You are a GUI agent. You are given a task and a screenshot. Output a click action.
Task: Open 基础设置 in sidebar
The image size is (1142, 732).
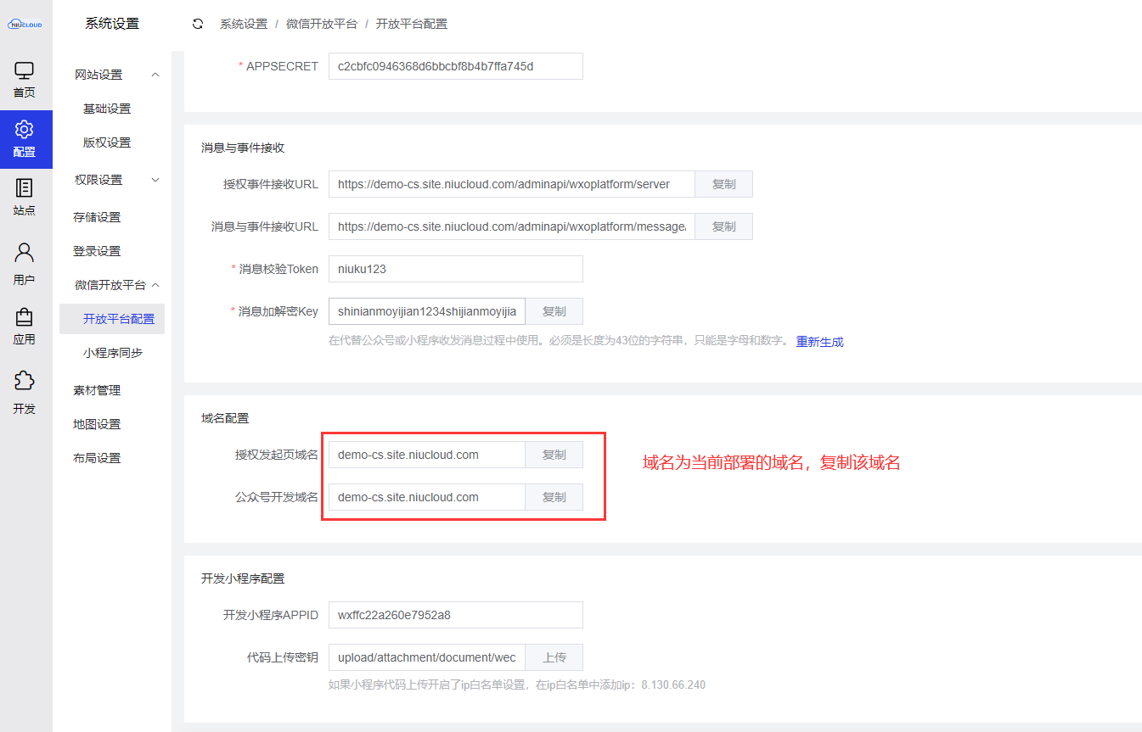point(107,109)
